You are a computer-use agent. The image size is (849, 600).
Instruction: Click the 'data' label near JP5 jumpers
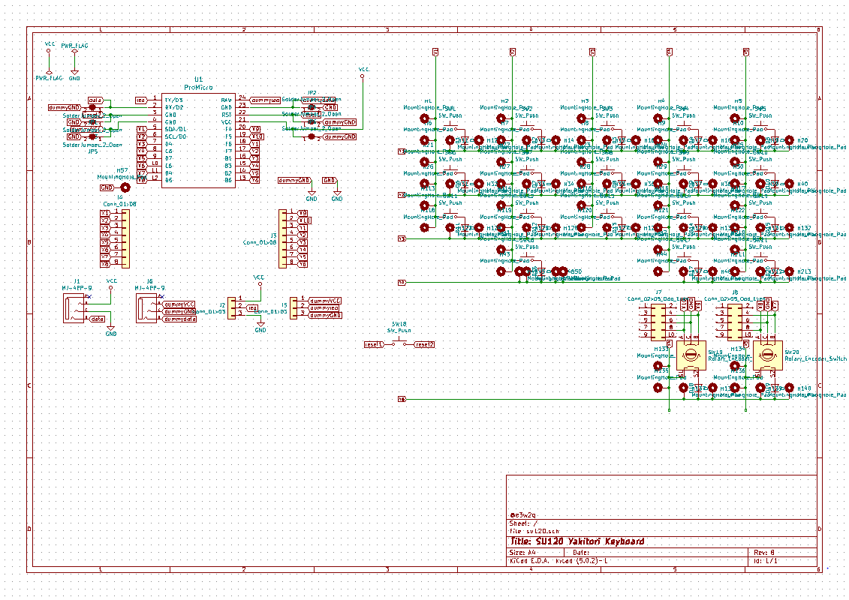95,100
